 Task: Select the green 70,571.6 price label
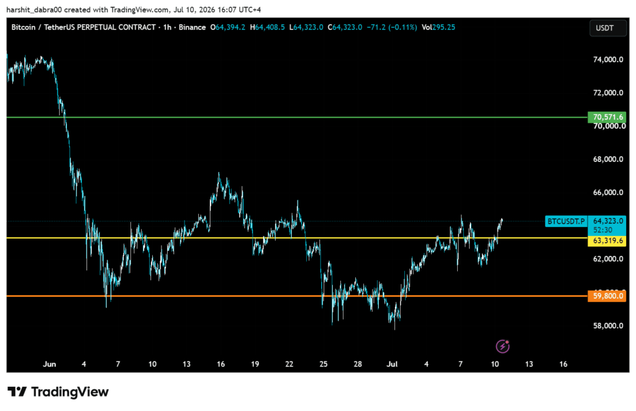coord(607,117)
